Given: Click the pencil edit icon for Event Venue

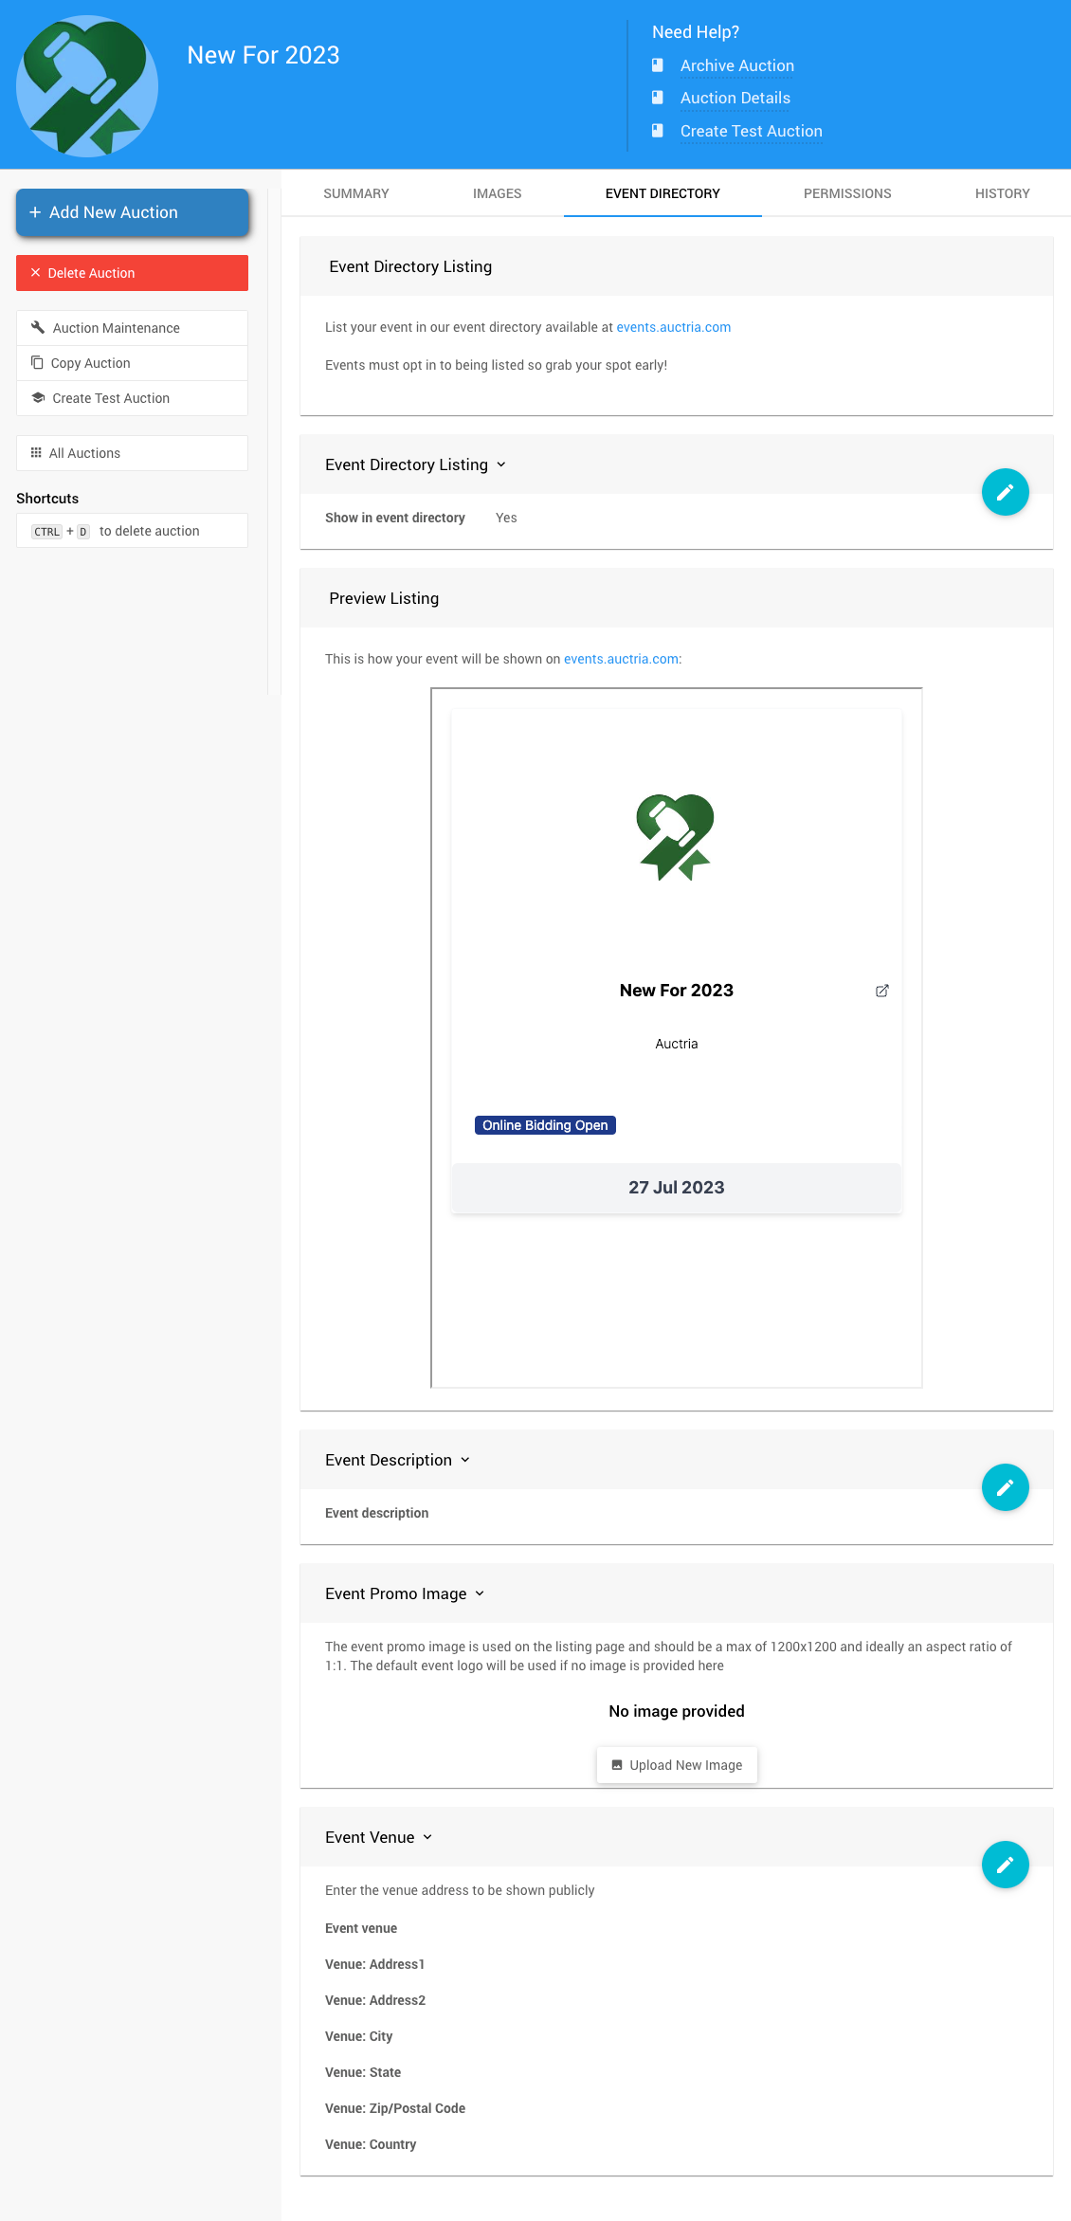Looking at the screenshot, I should [x=1005, y=1865].
